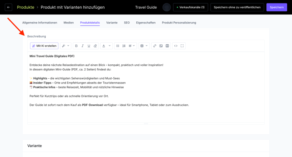Viewport: 292px width, 157px height.
Task: Insert a bulleted list
Action: [118, 46]
